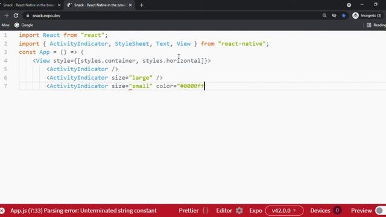This screenshot has height=217, width=386.
Task: Close the active Snack tab
Action: click(x=130, y=5)
